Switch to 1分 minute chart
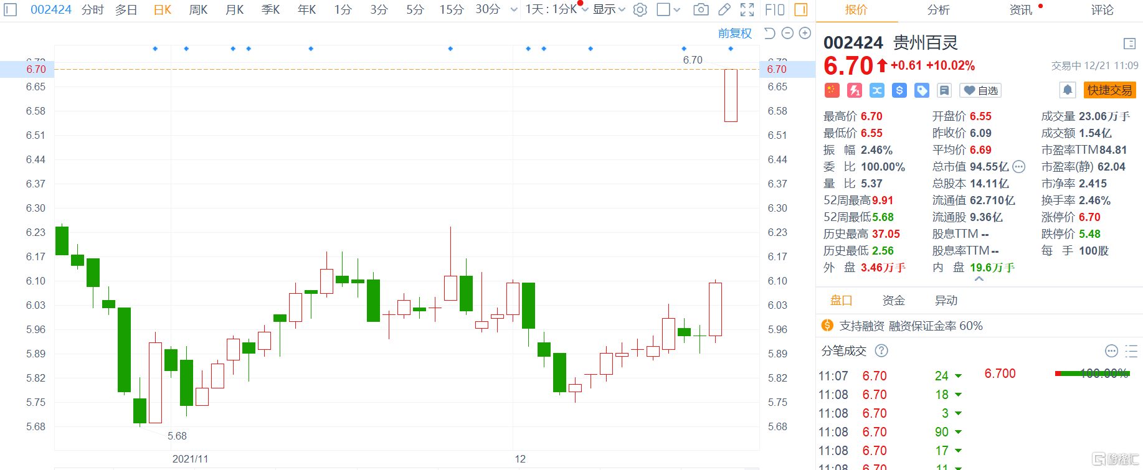 click(x=343, y=9)
